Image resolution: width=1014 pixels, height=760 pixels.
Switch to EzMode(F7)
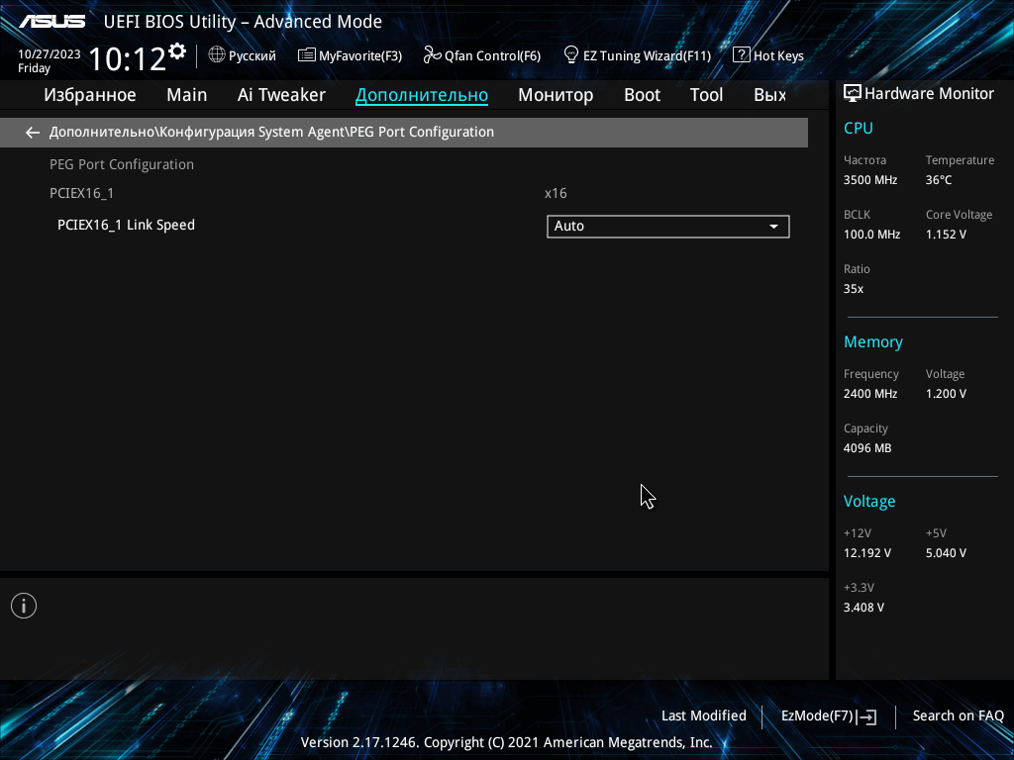pyautogui.click(x=829, y=716)
